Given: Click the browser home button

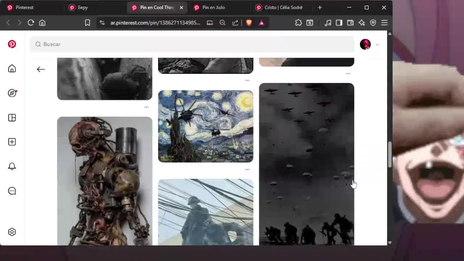Looking at the screenshot, I should click(42, 22).
